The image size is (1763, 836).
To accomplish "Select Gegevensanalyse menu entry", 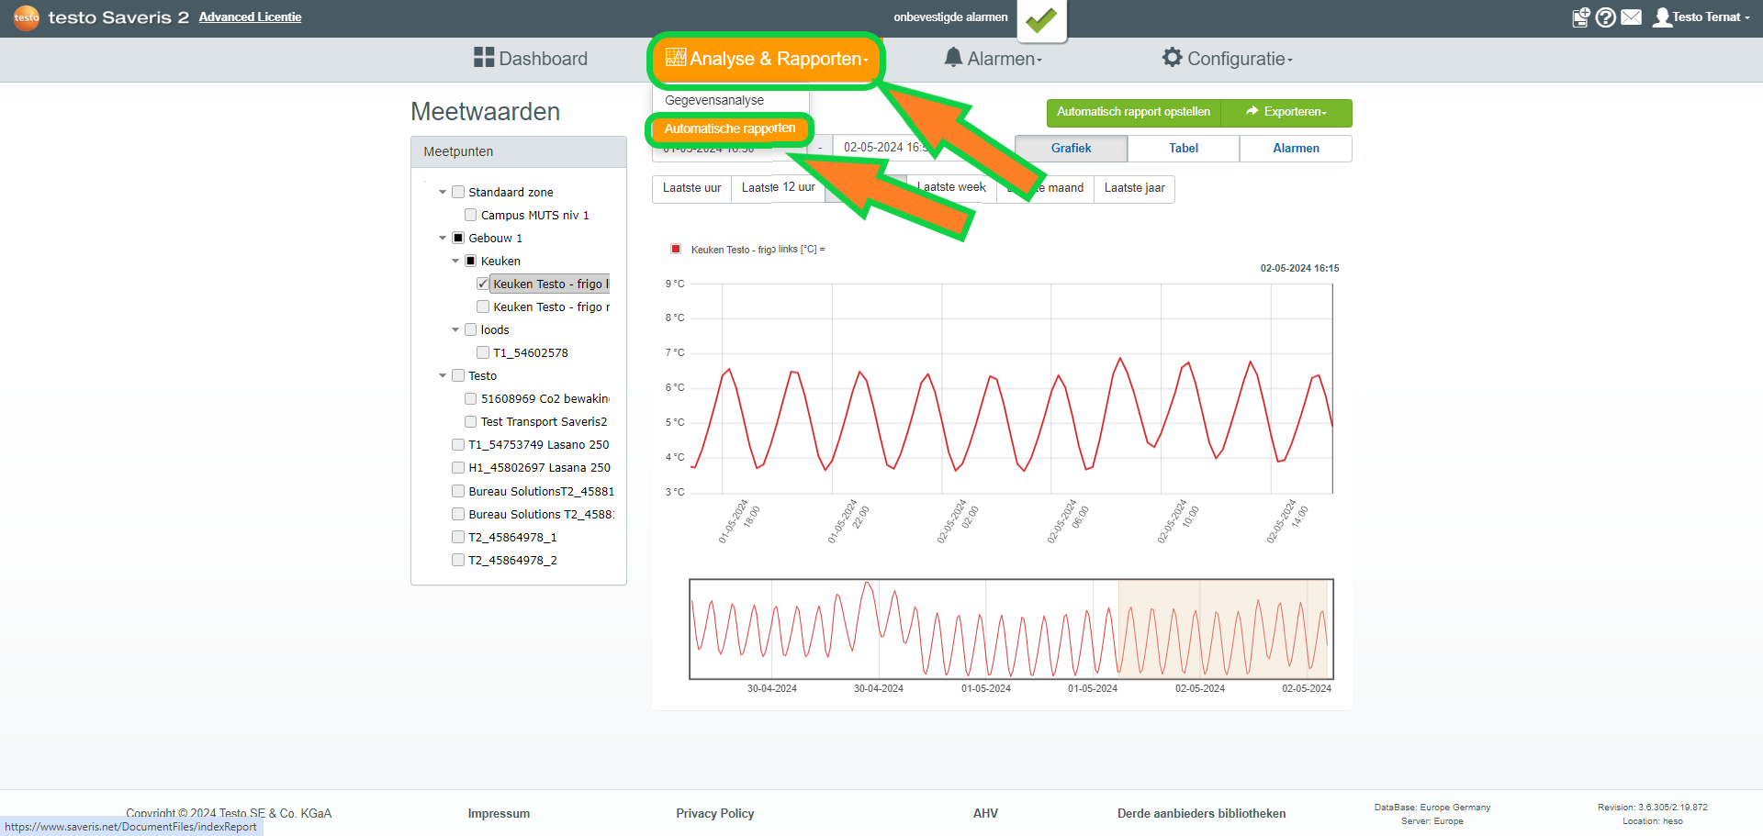I will [x=714, y=100].
